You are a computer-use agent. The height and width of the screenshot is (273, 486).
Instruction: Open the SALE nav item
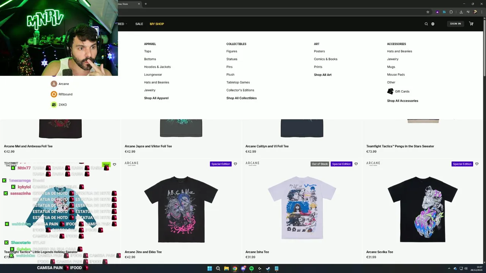139,24
